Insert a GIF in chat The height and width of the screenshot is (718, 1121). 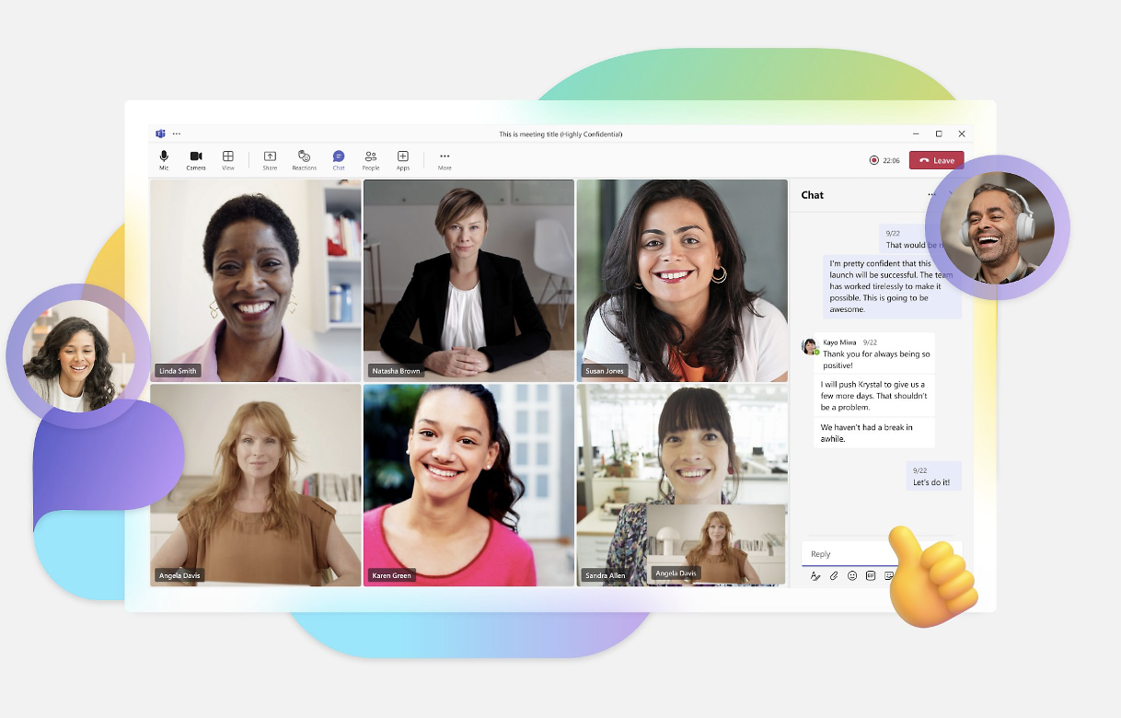pyautogui.click(x=871, y=576)
